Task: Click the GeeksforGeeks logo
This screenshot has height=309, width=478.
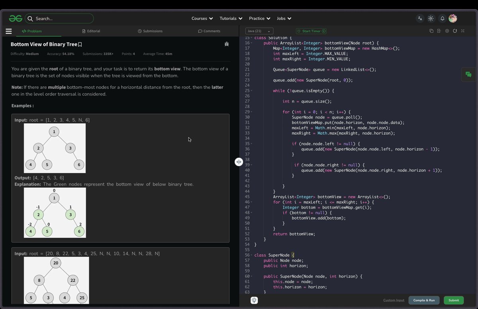Action: (16, 18)
